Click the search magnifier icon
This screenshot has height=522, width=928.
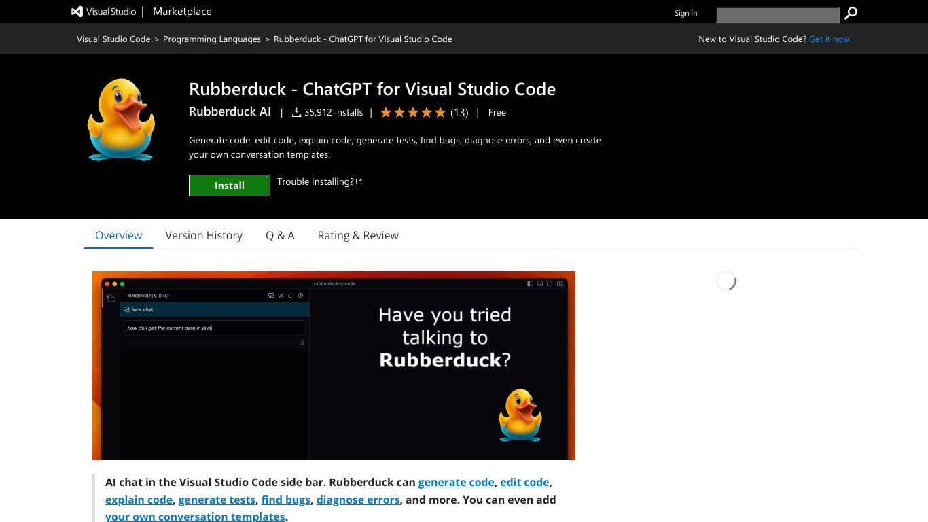[x=851, y=13]
